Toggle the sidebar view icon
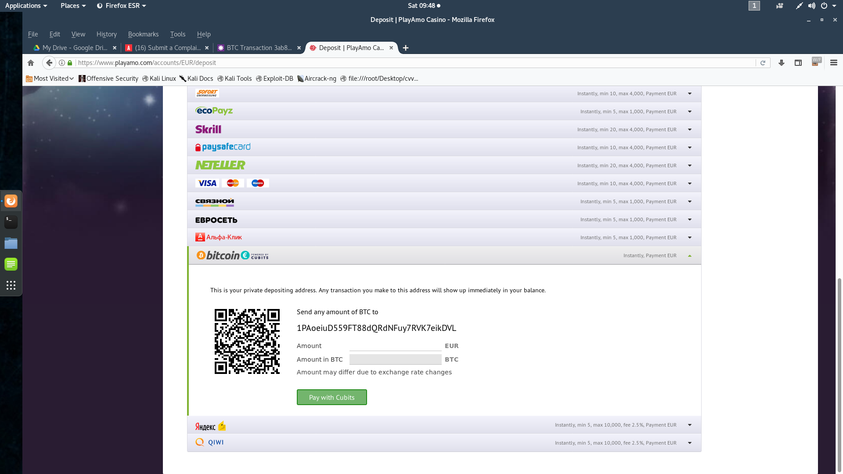Viewport: 843px width, 474px height. pyautogui.click(x=798, y=63)
